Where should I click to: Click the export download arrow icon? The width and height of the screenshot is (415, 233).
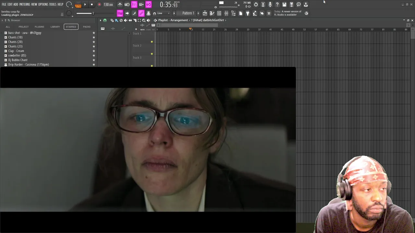point(306,5)
